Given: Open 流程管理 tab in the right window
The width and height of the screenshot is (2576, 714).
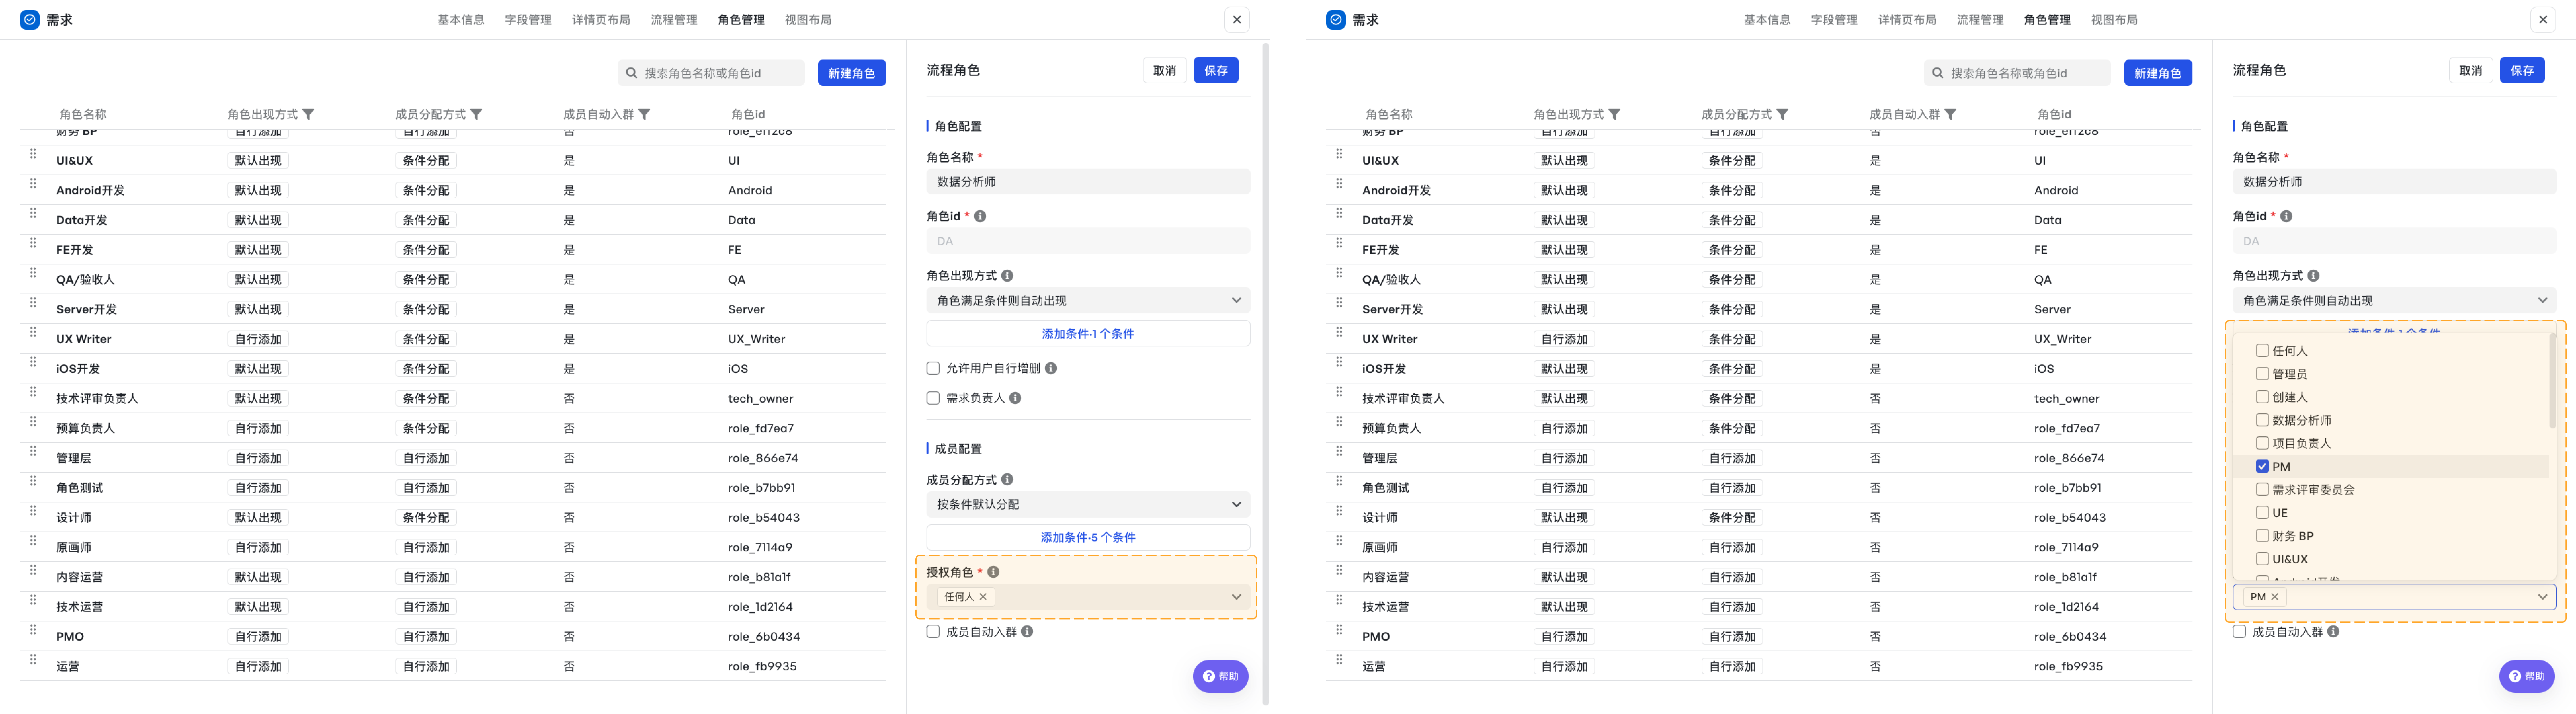Looking at the screenshot, I should click(1980, 20).
